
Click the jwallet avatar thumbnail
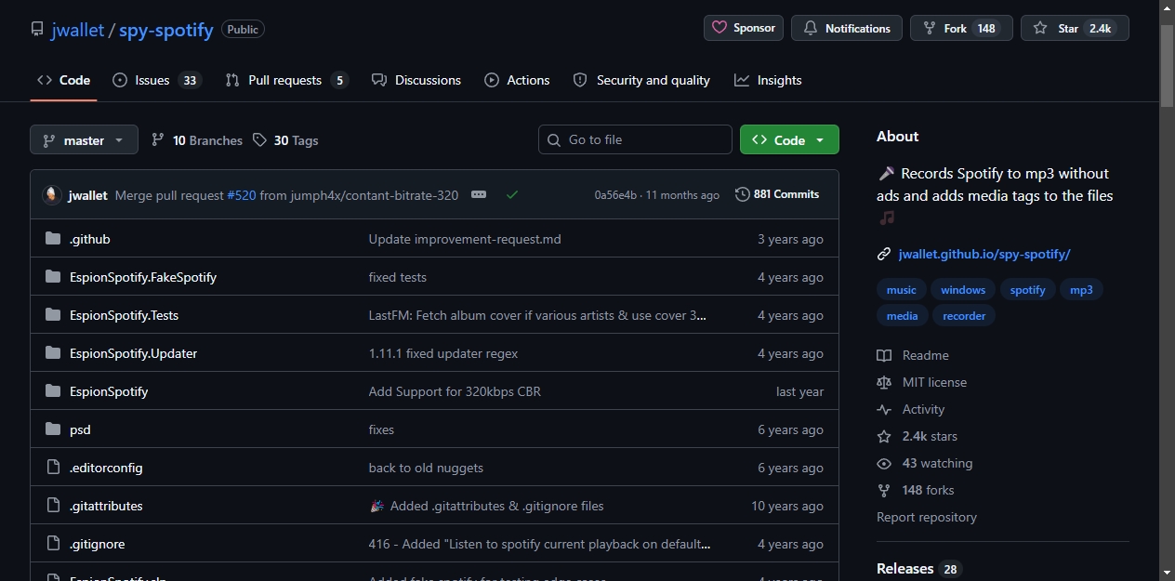click(52, 195)
